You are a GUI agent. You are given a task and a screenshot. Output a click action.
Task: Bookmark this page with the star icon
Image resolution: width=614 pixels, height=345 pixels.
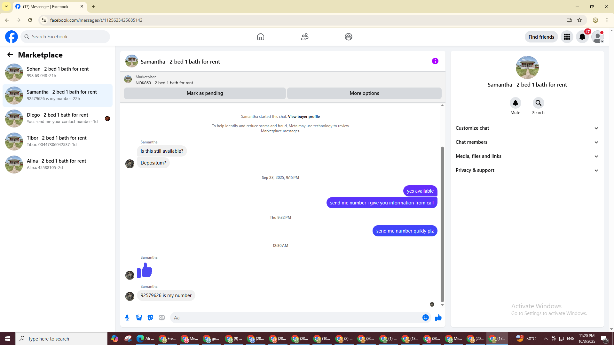click(x=579, y=20)
